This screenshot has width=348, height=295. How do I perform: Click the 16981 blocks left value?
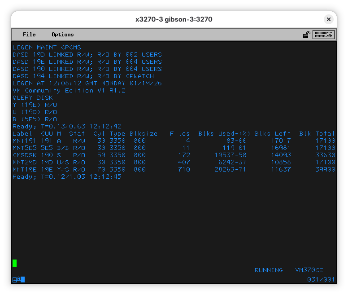coord(281,148)
